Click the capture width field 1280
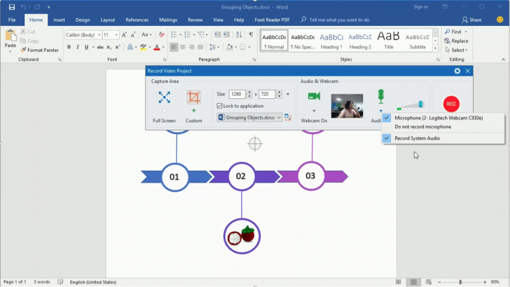Viewport: 510px width, 287px height. (x=237, y=94)
